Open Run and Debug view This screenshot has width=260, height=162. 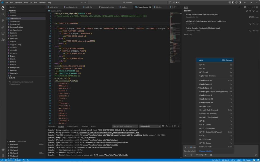3,27
